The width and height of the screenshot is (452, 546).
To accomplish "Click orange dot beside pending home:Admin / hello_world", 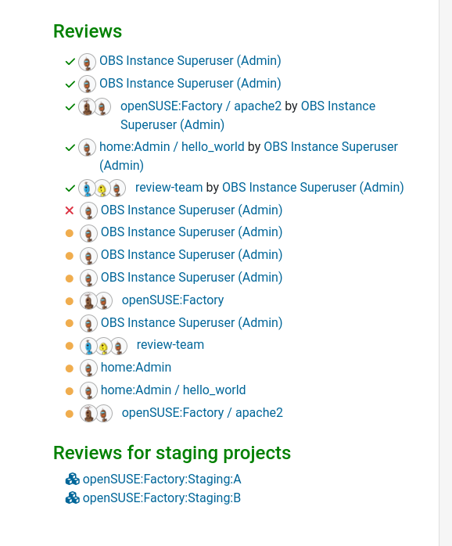I will (x=70, y=391).
